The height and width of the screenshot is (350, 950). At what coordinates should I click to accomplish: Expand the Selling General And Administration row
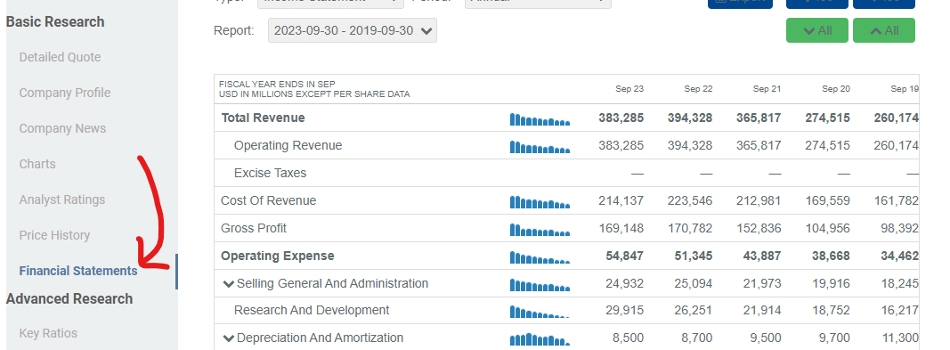[x=229, y=284]
